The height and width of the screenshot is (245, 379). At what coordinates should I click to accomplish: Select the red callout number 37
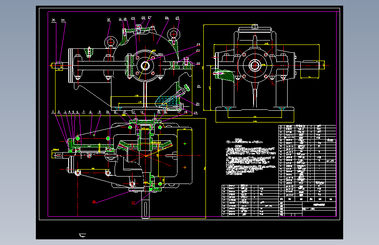(x=133, y=203)
